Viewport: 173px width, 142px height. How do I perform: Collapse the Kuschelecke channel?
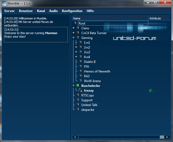pyautogui.click(x=74, y=86)
